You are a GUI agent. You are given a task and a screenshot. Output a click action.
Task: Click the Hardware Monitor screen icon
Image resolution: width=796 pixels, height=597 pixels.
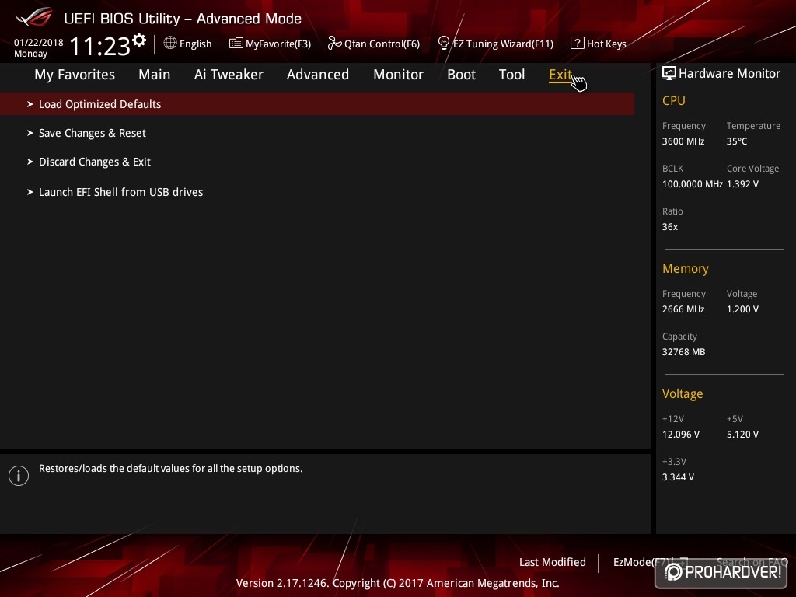[669, 73]
